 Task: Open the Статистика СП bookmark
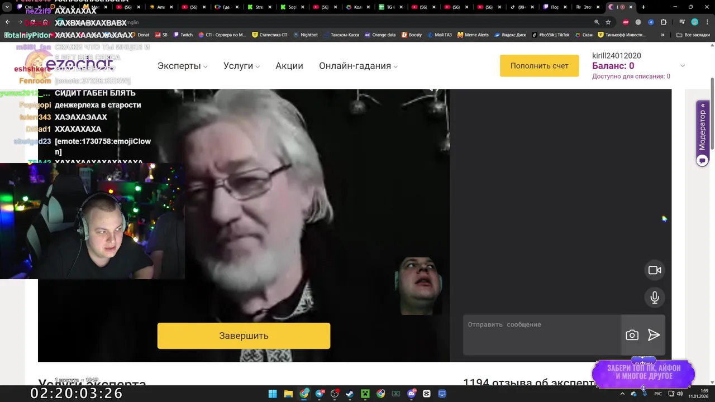[270, 35]
